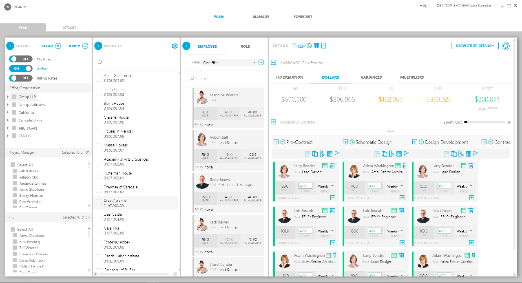This screenshot has width=522, height=283.
Task: Expand planned vs actual on Lois Joseph Schematic Design card
Action: coord(402,243)
